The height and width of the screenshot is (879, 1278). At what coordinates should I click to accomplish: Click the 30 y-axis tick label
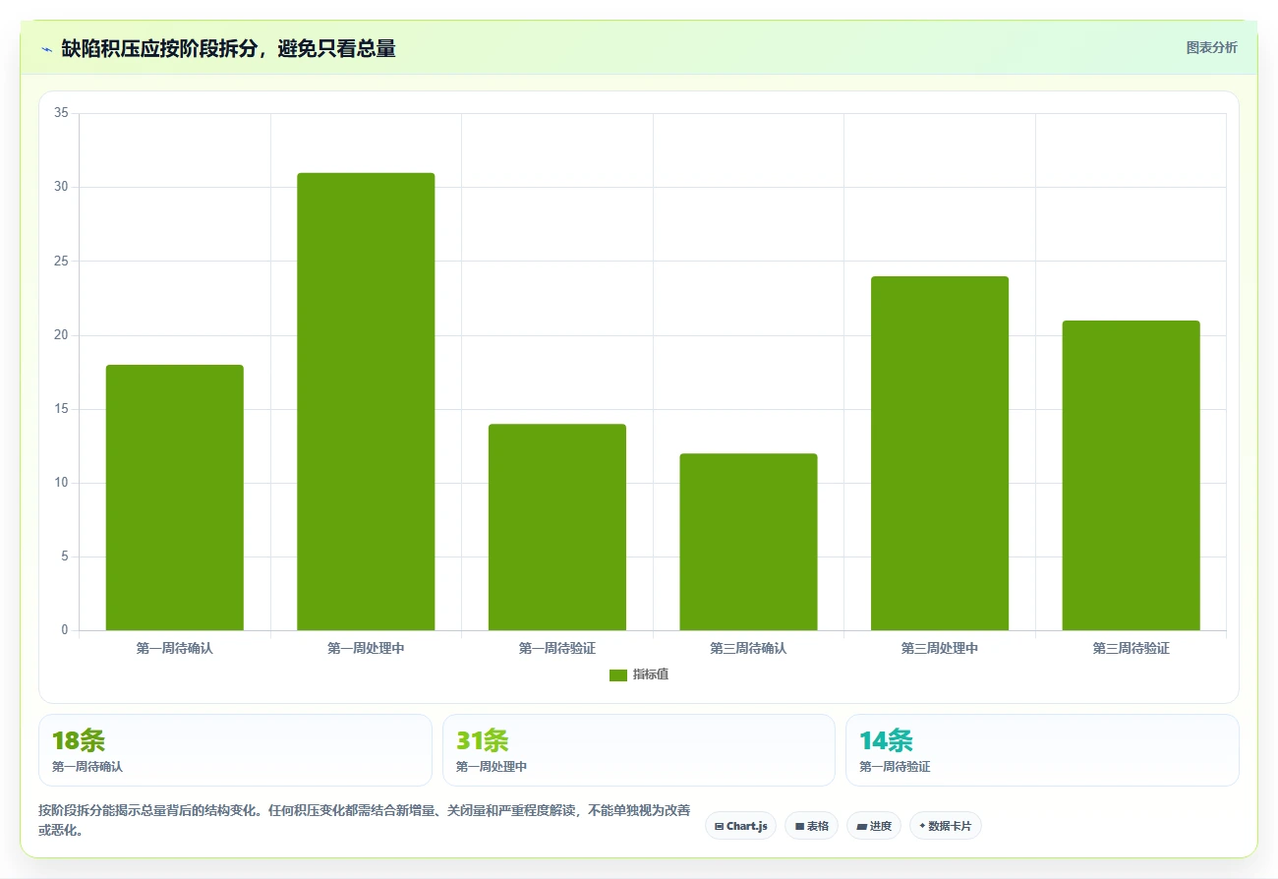coord(61,187)
